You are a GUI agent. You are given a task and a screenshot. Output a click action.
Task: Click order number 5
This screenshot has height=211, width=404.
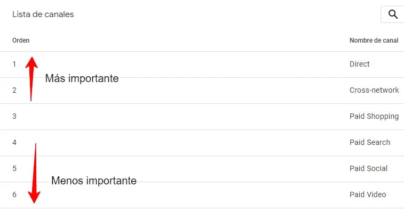click(x=14, y=168)
